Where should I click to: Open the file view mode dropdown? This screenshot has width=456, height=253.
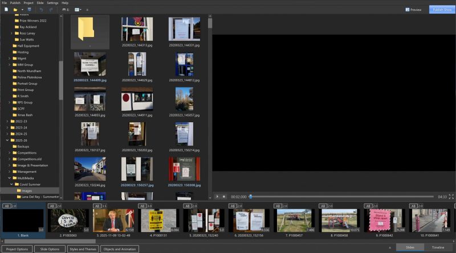pos(78,10)
